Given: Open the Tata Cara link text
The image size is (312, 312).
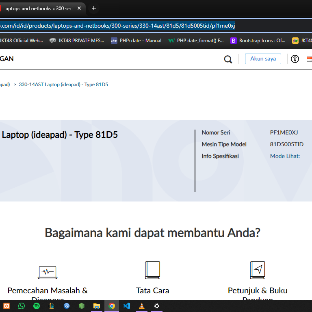Looking at the screenshot, I should click(152, 290).
